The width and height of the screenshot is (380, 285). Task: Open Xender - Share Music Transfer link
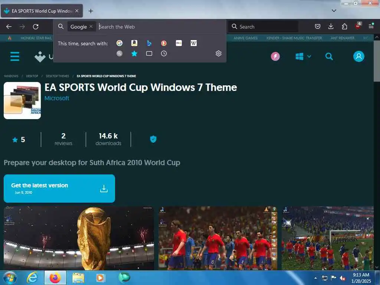tap(294, 38)
